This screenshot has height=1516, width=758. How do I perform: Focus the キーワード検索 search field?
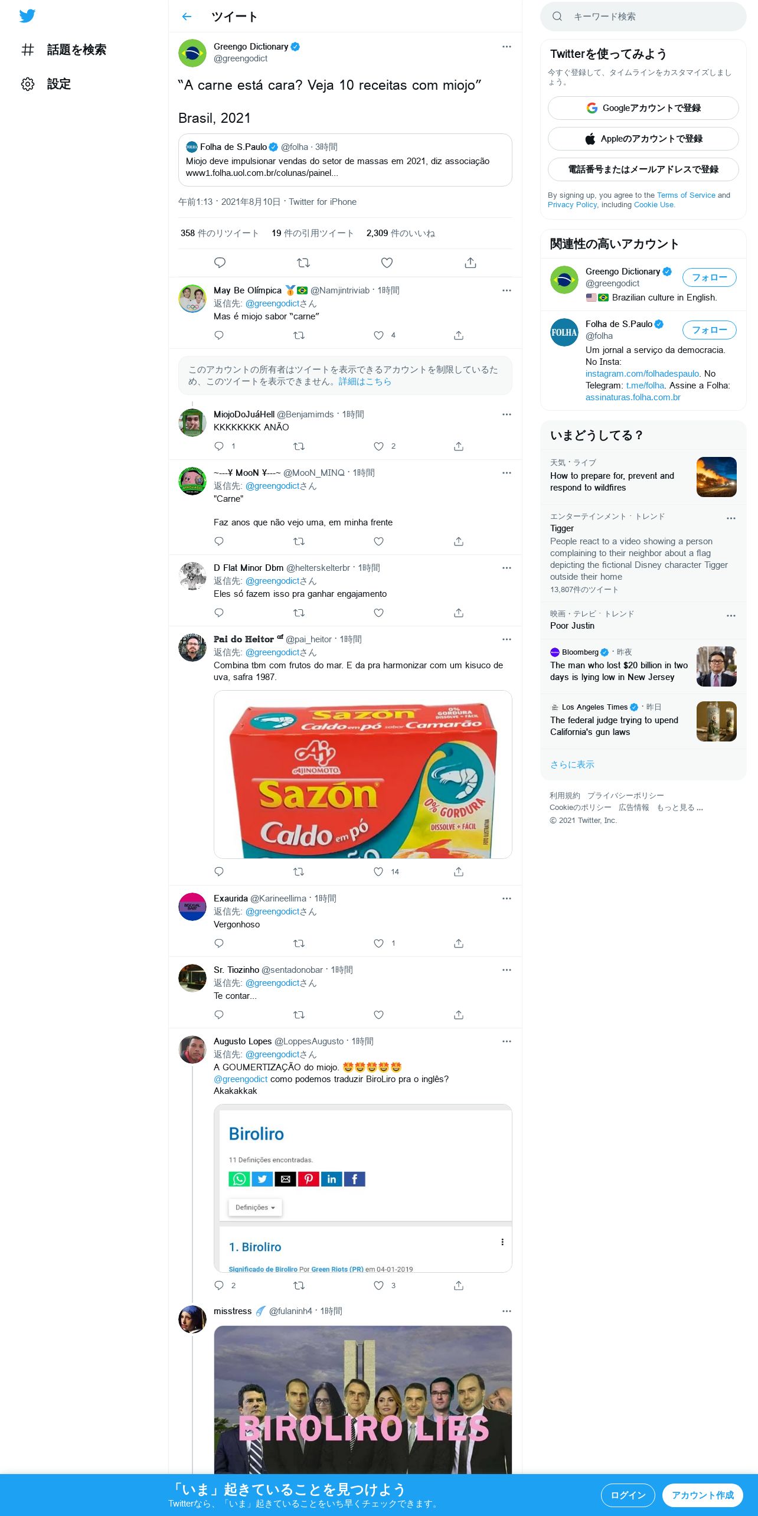643,17
